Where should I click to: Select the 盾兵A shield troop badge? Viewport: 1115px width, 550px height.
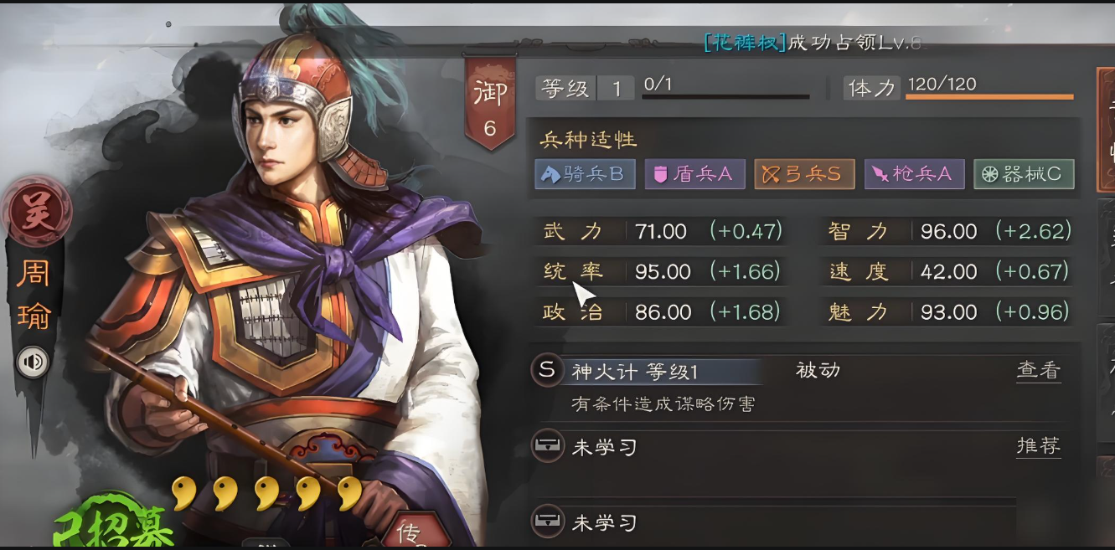point(694,174)
